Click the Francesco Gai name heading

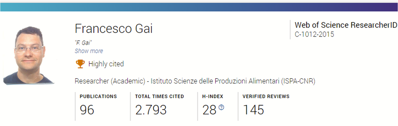pos(114,29)
